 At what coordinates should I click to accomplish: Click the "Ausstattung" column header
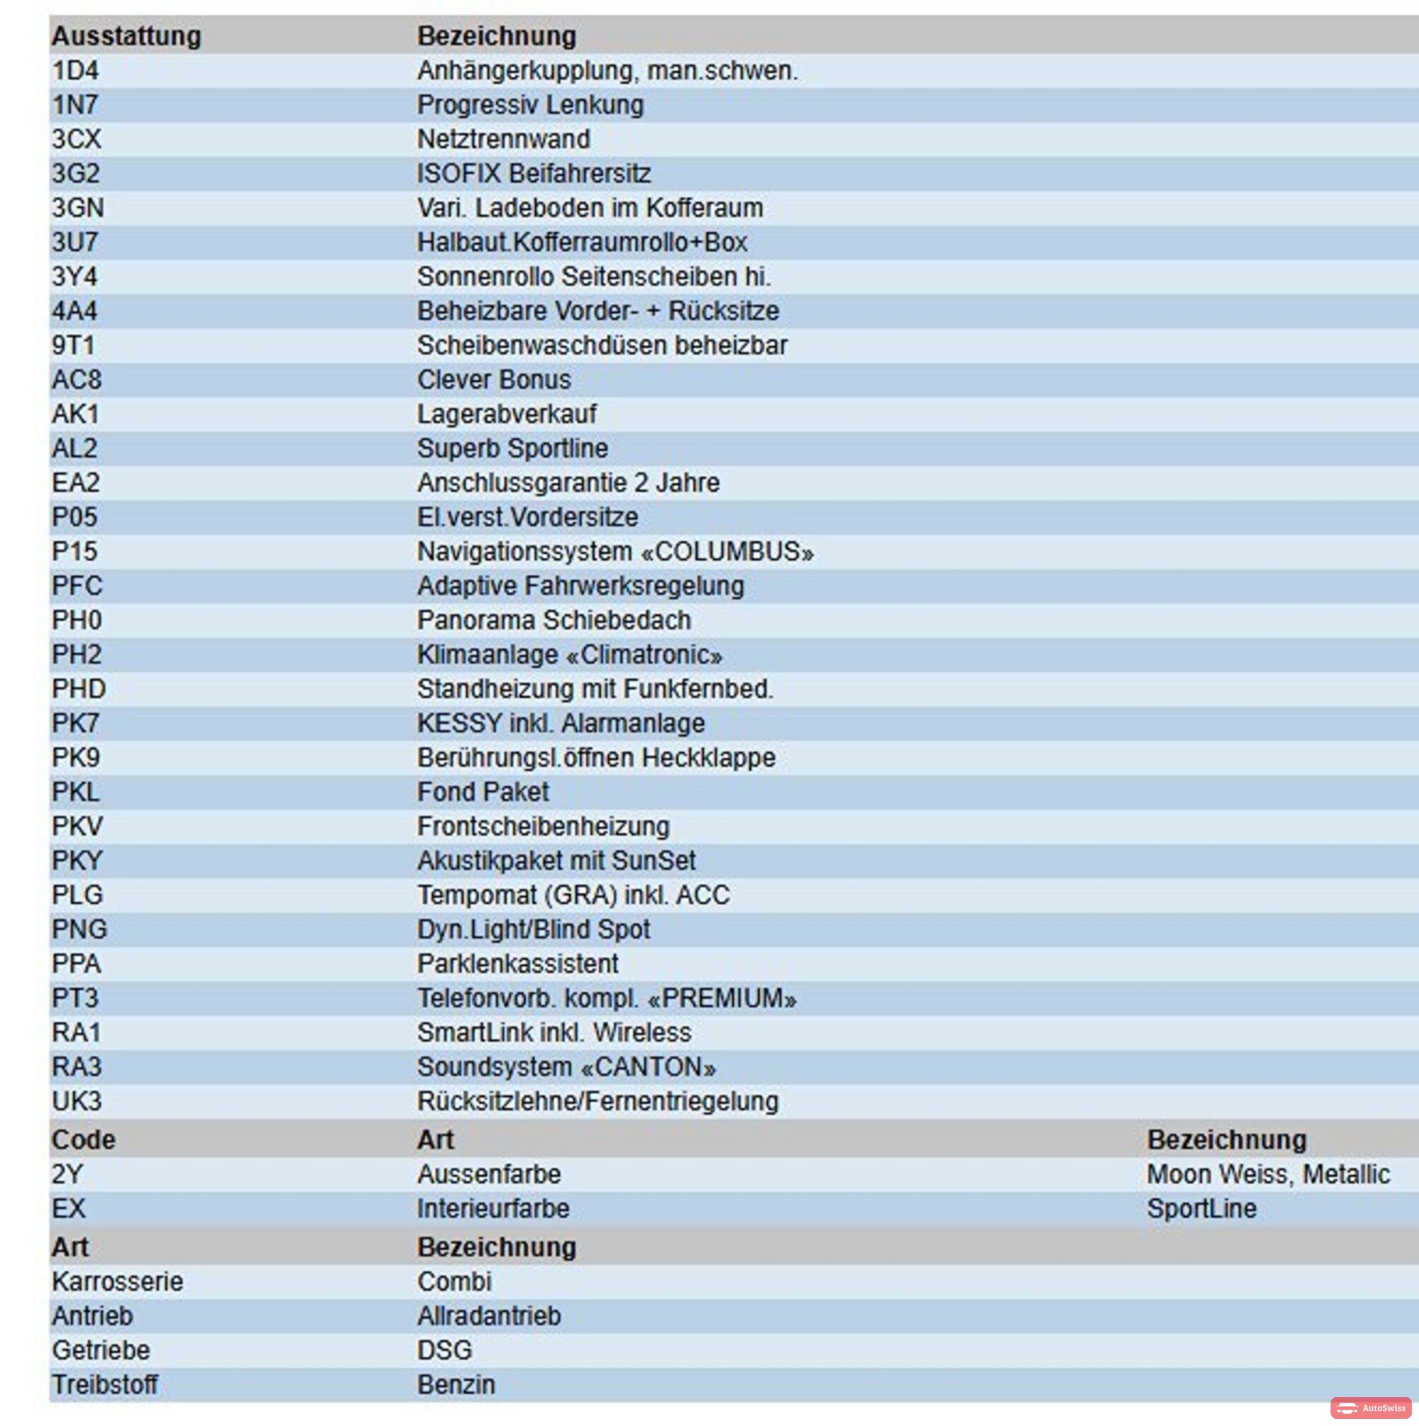tap(126, 36)
